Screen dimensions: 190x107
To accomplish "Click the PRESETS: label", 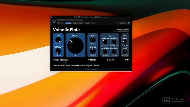I will pyautogui.click(x=92, y=60).
